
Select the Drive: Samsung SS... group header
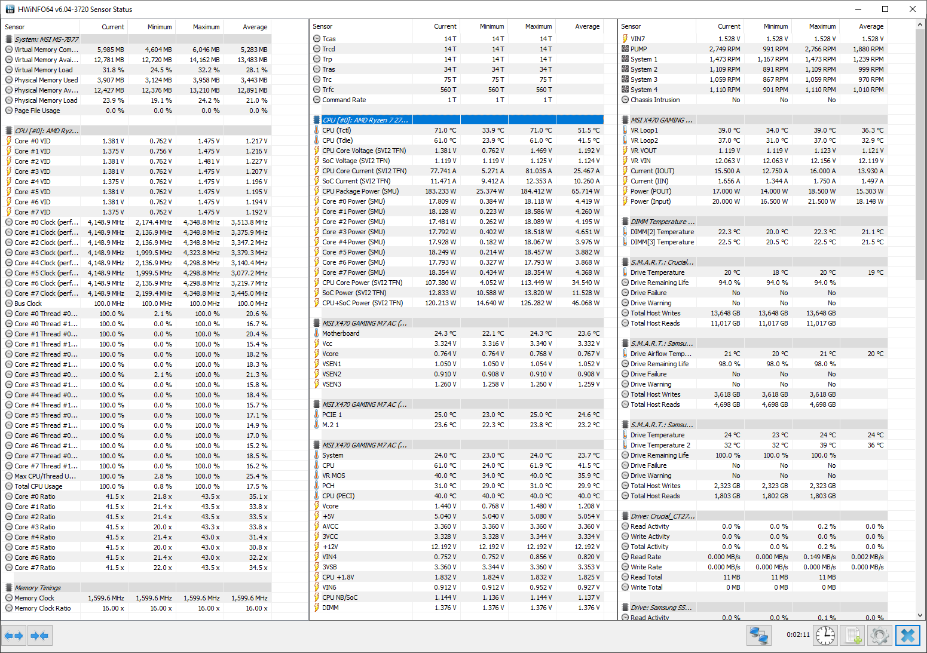(x=753, y=608)
